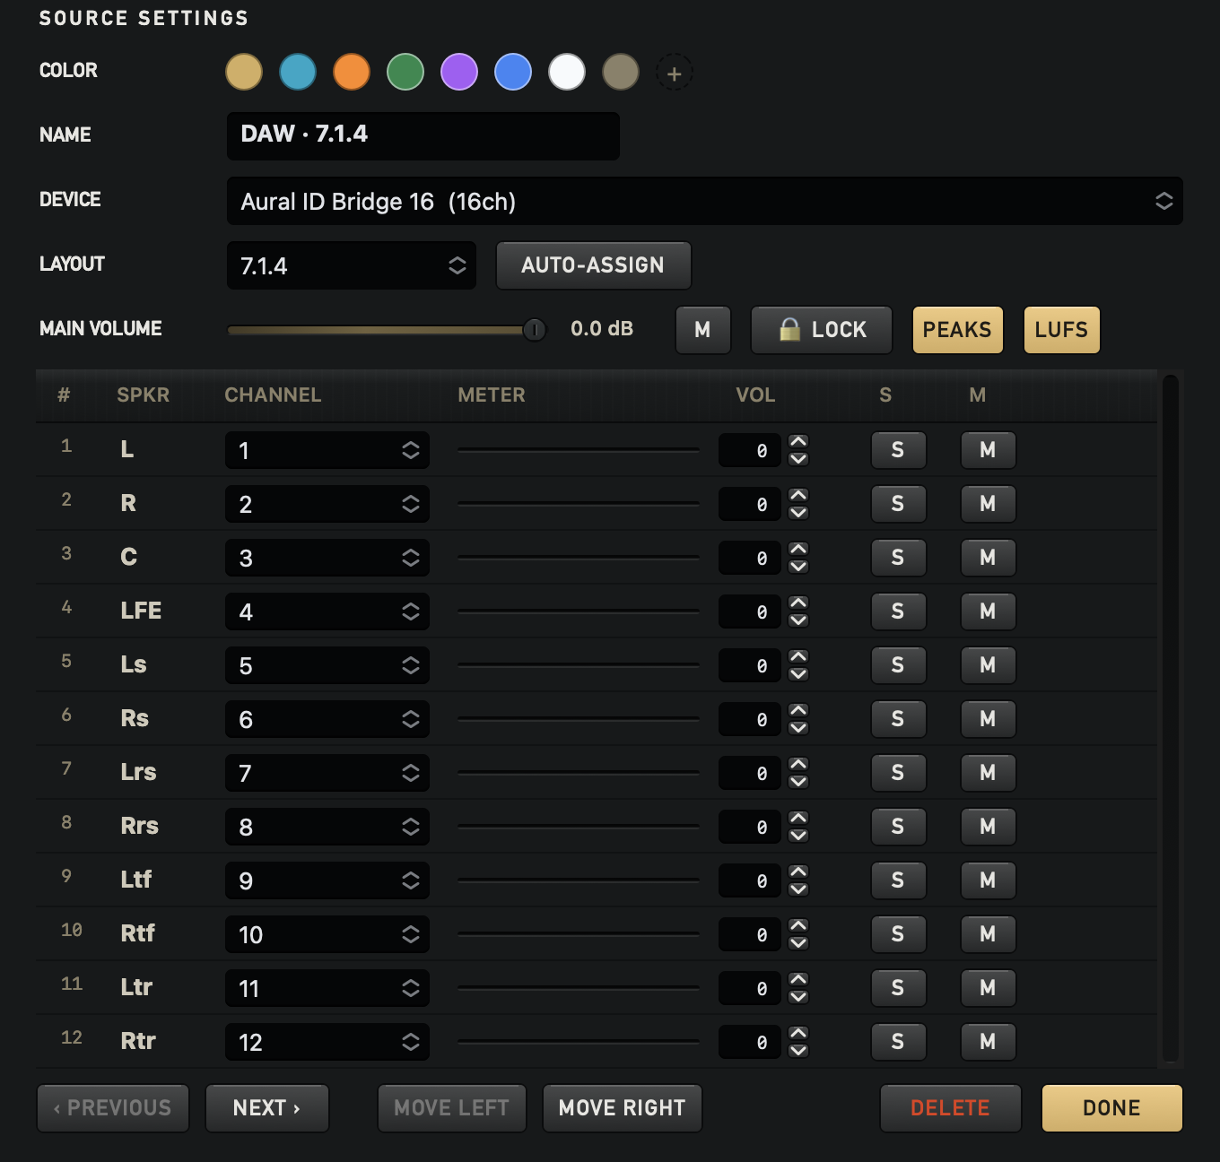Mute the Rtf speaker row

(988, 934)
